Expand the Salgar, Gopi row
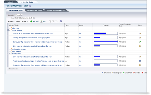This screenshot has width=151, height=95. 10,28
